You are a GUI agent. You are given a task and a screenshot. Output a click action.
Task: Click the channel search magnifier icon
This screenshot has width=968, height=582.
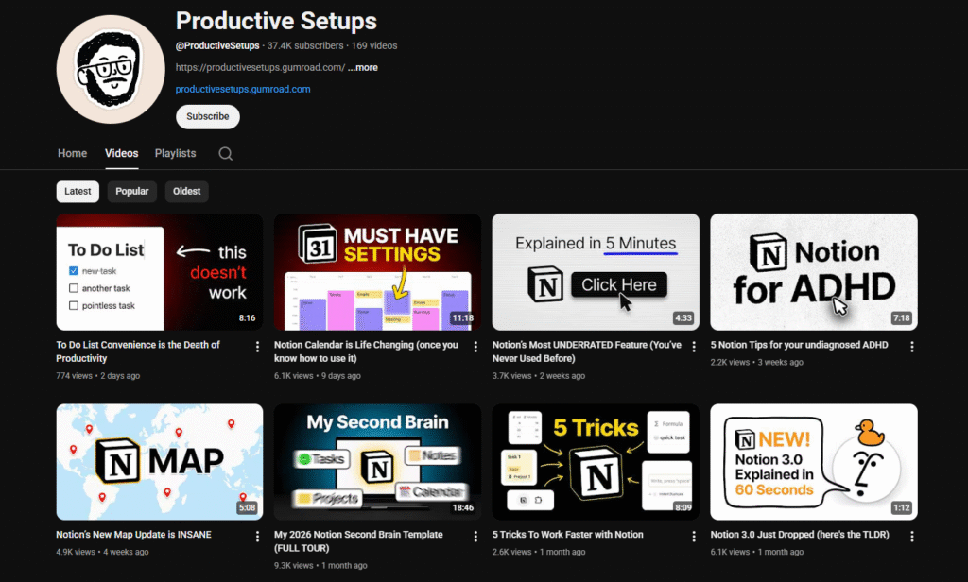(225, 153)
